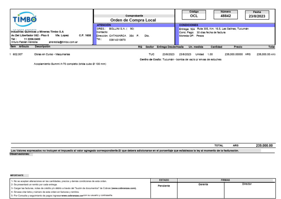Screen dimensions: 281x199
Task: Click supplier name 'BOLLINI S.A.'
Action: [117, 29]
